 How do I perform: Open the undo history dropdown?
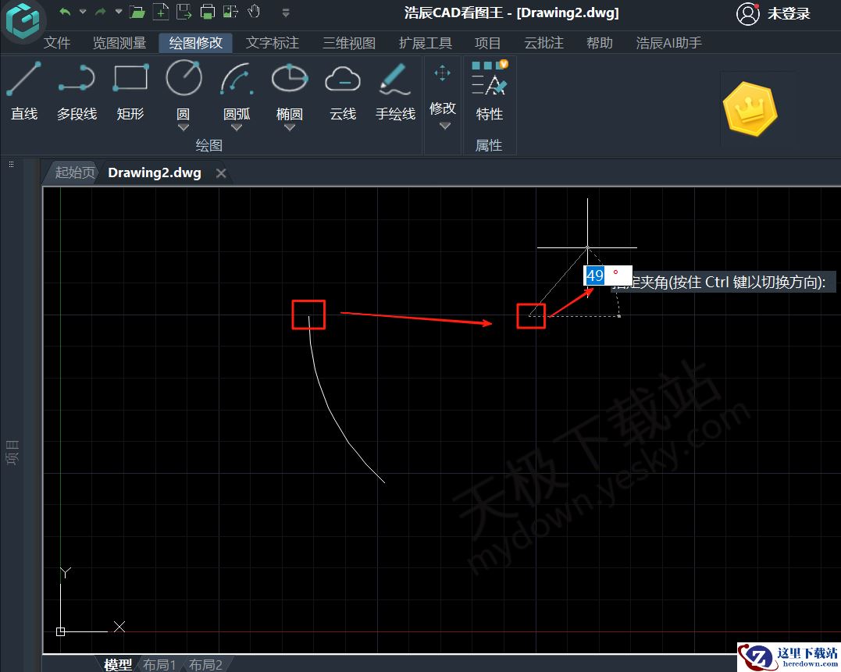pyautogui.click(x=83, y=11)
